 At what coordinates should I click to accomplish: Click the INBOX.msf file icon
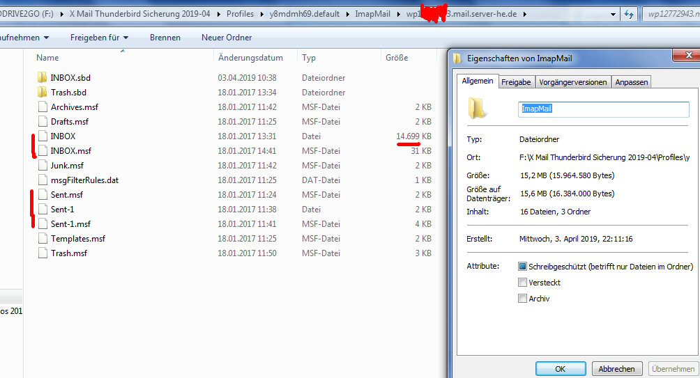43,150
